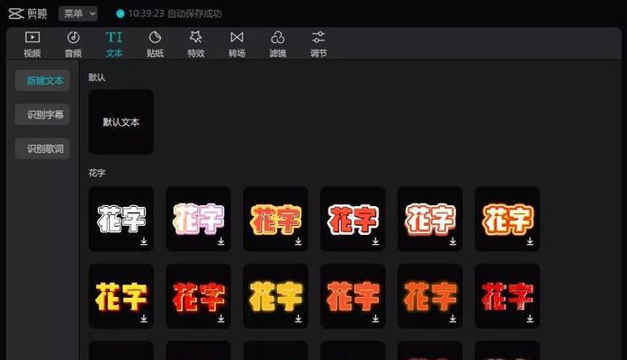The height and width of the screenshot is (360, 627).
Task: Open the 滤镜 (Filters) tab
Action: 277,44
